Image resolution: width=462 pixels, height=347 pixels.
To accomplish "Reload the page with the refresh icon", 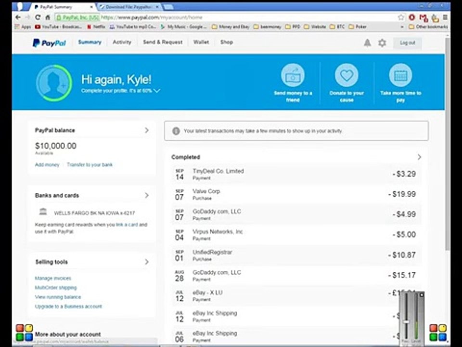I will [x=38, y=17].
